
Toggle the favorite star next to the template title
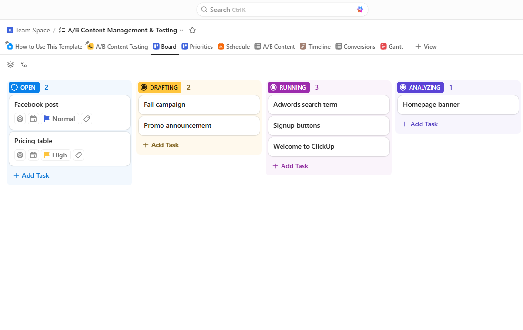192,30
